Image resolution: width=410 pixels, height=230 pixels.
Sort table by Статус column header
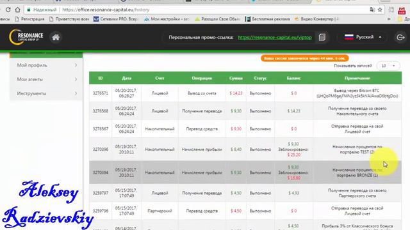click(260, 78)
